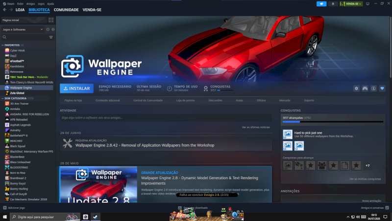The image size is (392, 221).
Task: Open Página na loja link
Action: (73, 100)
